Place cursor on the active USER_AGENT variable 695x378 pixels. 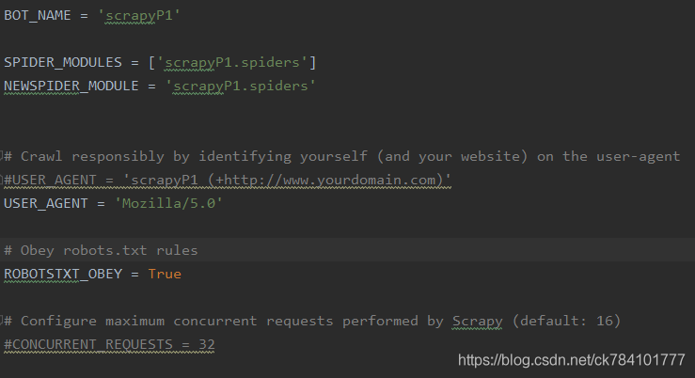(43, 202)
